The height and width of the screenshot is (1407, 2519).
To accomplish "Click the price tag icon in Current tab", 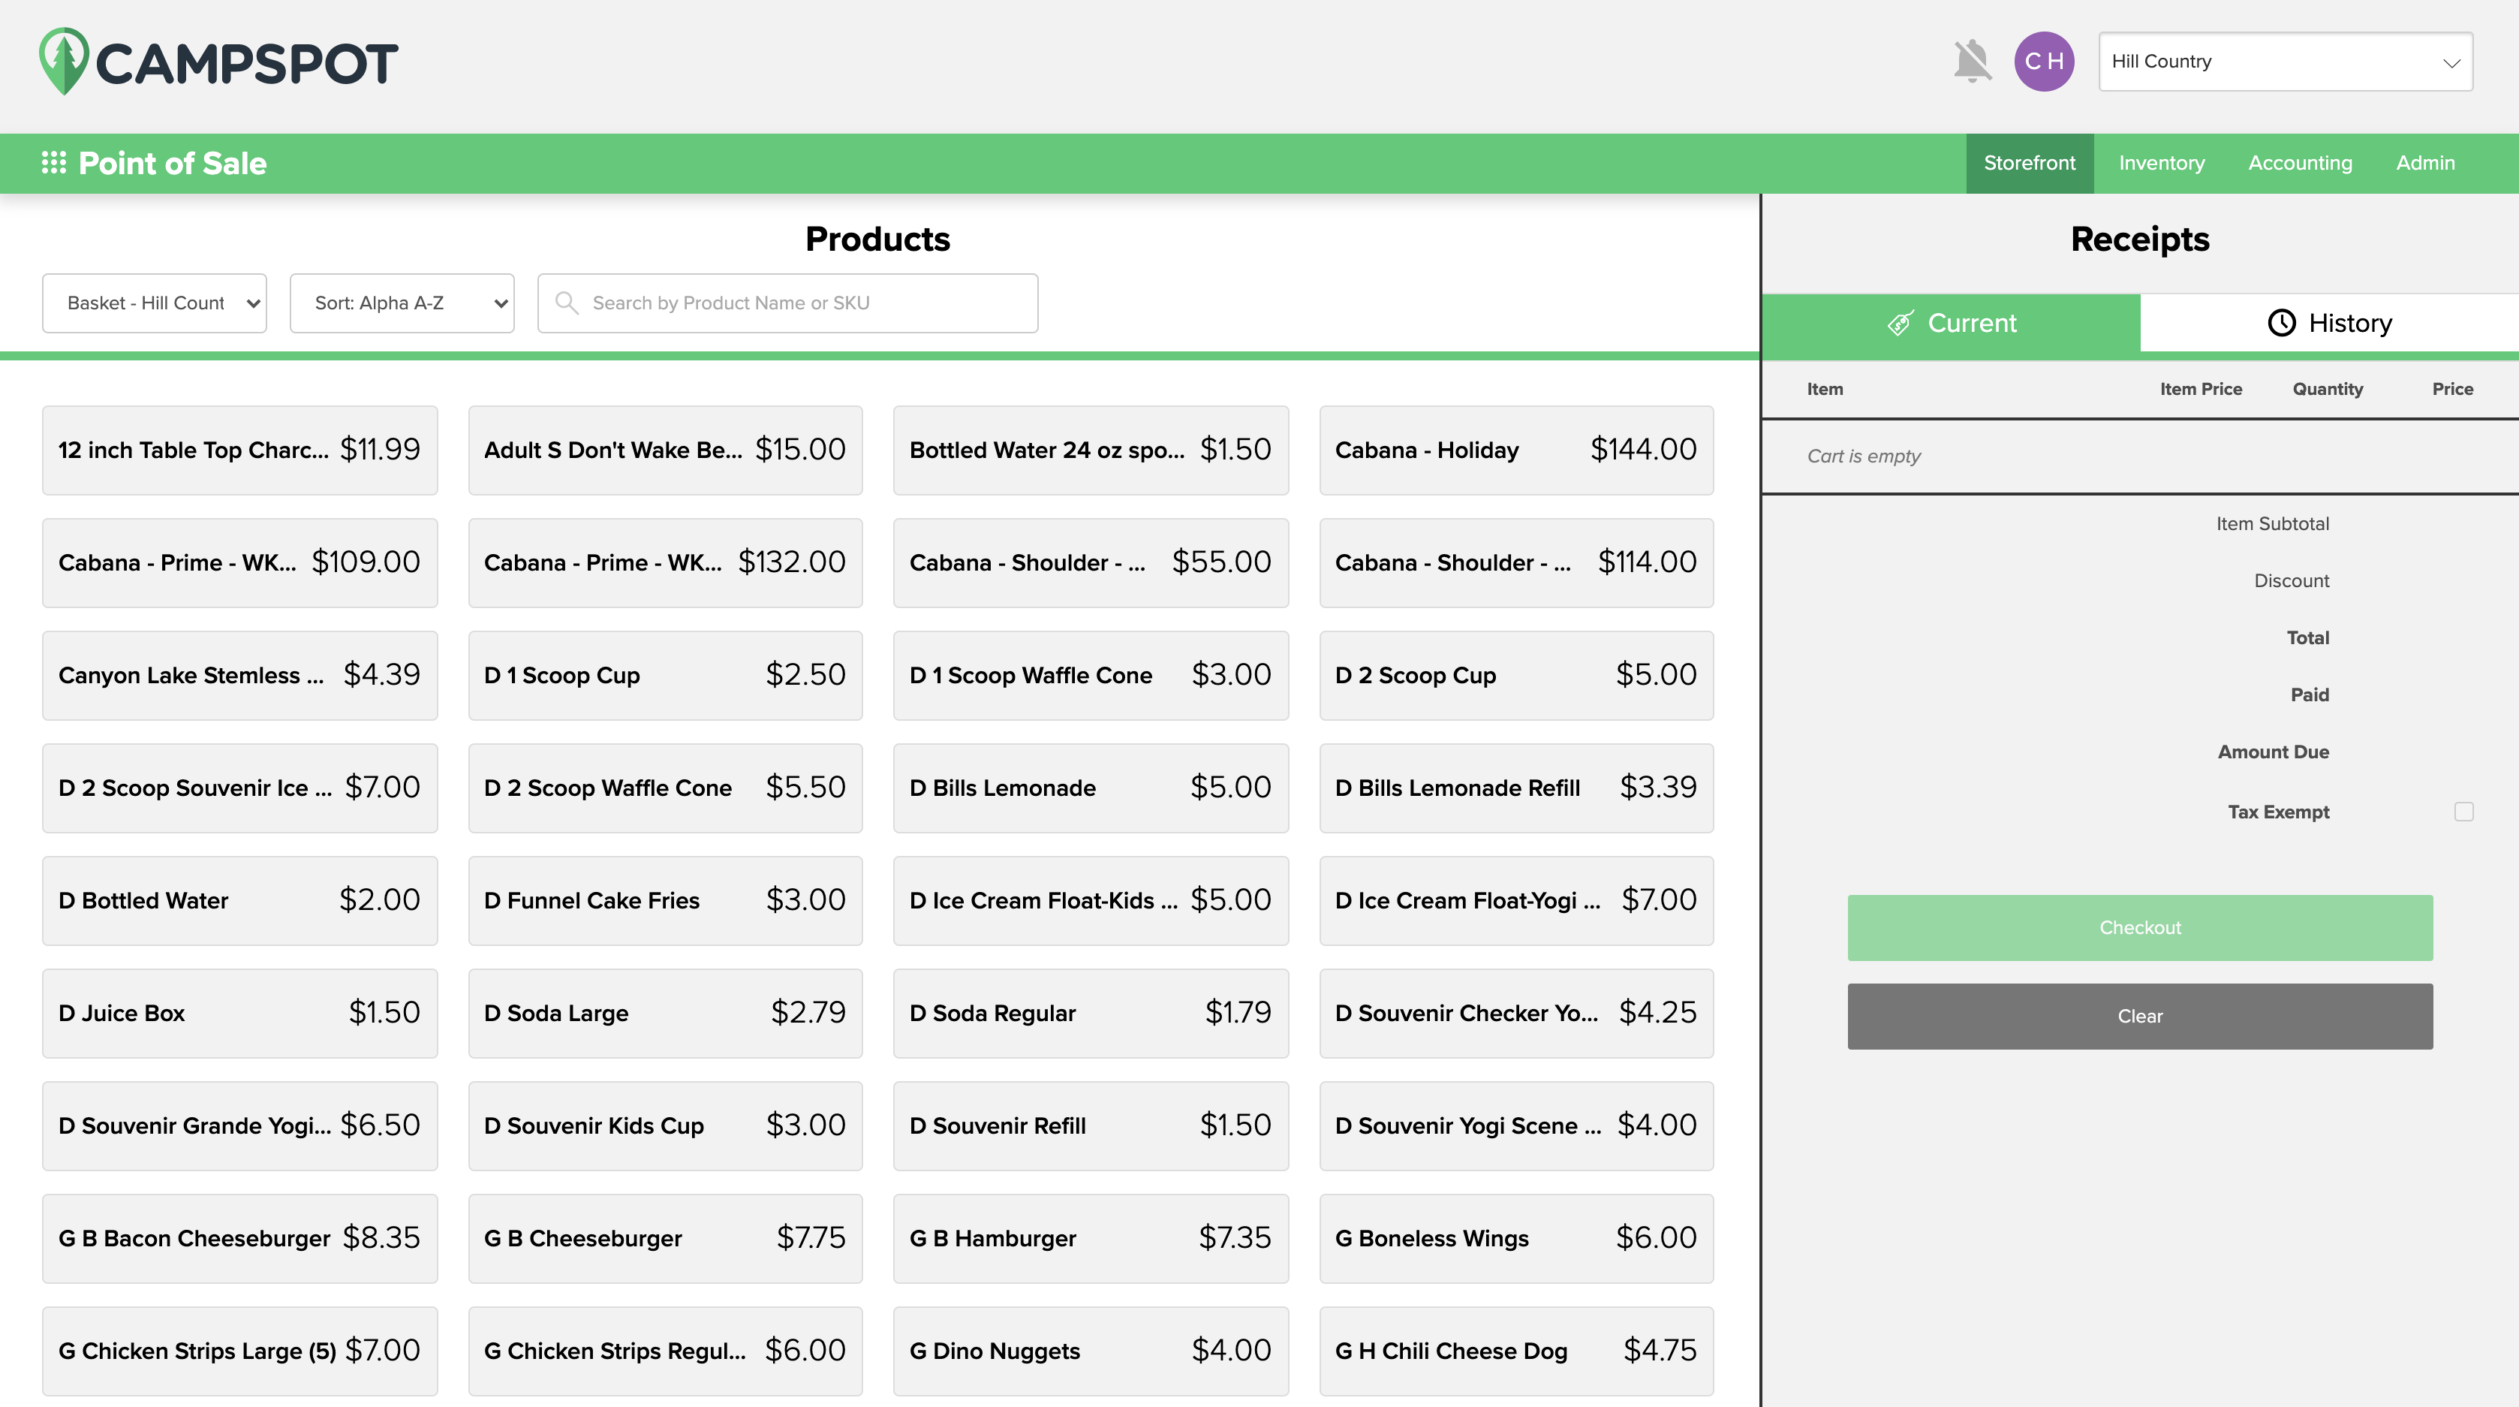I will pos(1900,323).
